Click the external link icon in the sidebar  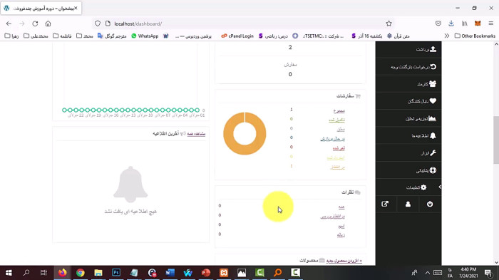pos(385,204)
